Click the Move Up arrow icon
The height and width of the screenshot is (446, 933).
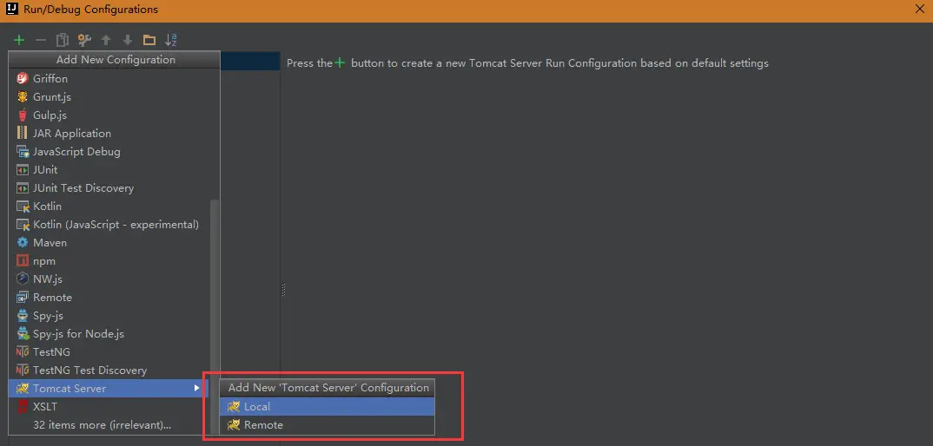[106, 40]
